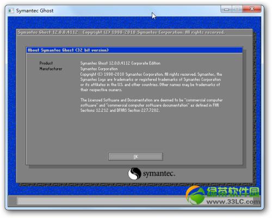Click the 'About Symantec Ghost (32 bit version)' title bar
272x218 pixels.
(x=134, y=50)
